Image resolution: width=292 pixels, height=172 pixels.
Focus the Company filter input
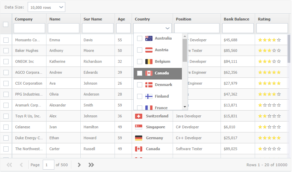click(x=29, y=28)
